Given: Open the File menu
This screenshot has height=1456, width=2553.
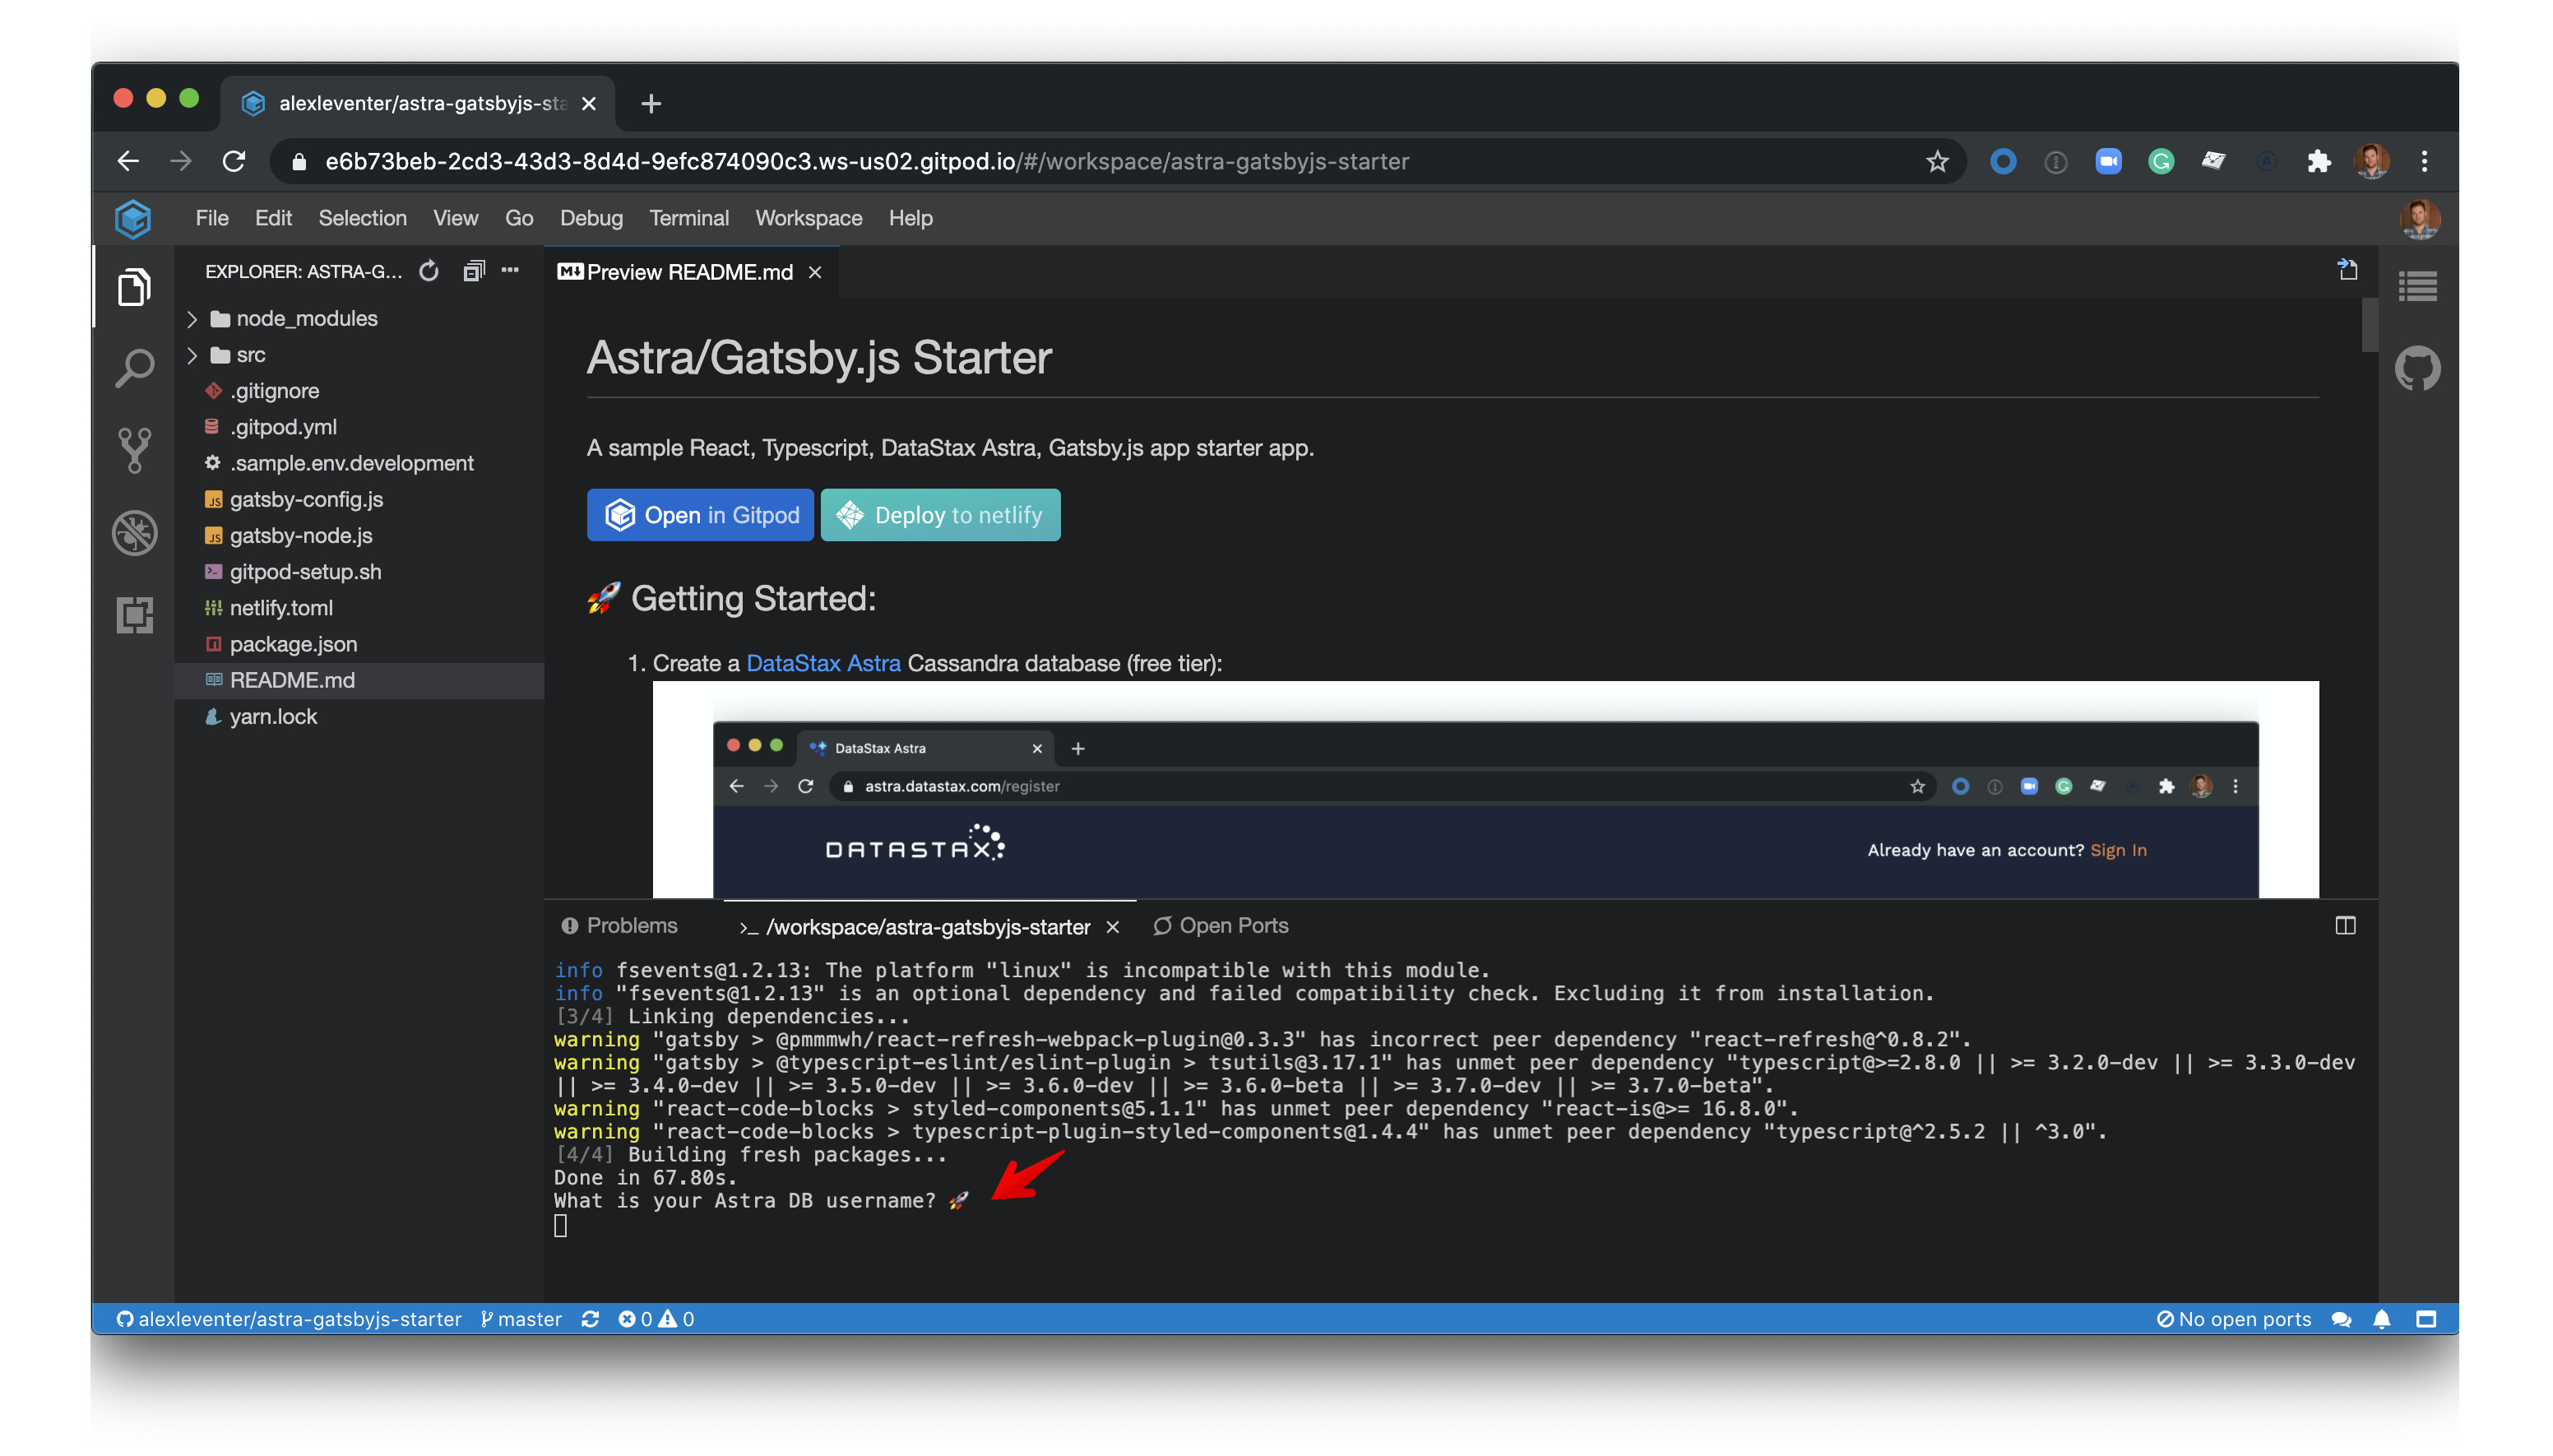Looking at the screenshot, I should [x=212, y=218].
